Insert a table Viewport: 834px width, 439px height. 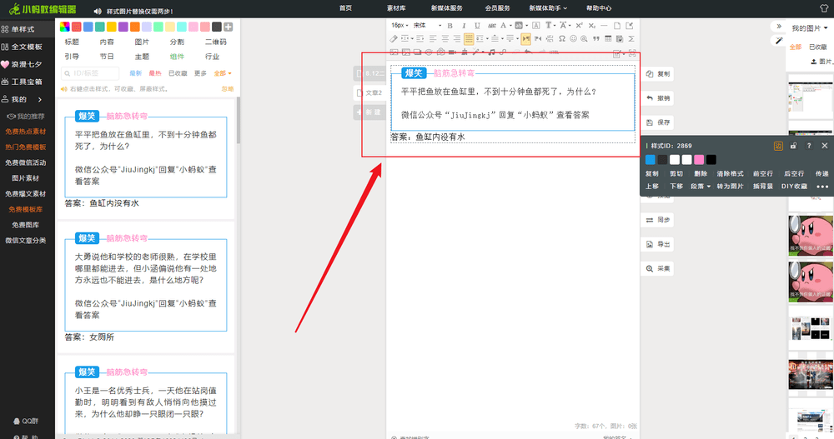(608, 39)
